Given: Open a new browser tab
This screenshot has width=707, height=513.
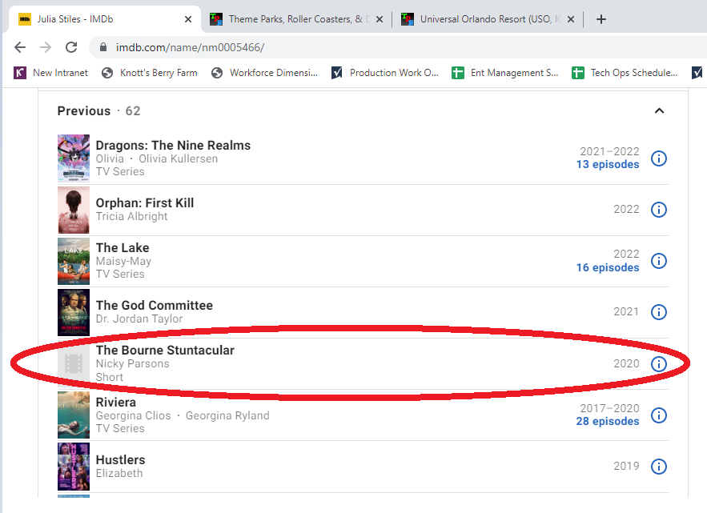Looking at the screenshot, I should coord(601,19).
